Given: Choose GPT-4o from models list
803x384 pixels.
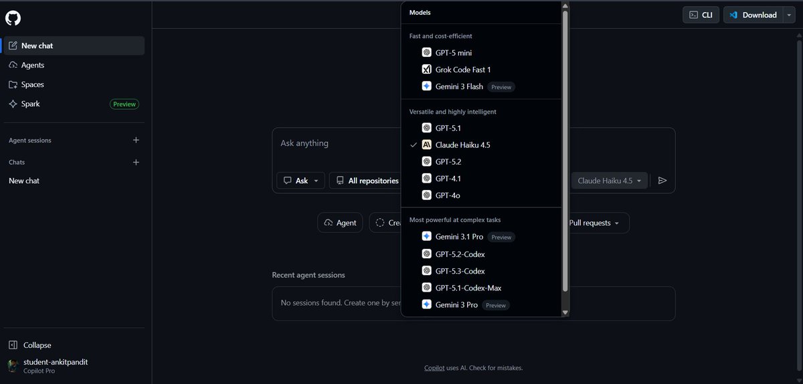Looking at the screenshot, I should 482,195.
